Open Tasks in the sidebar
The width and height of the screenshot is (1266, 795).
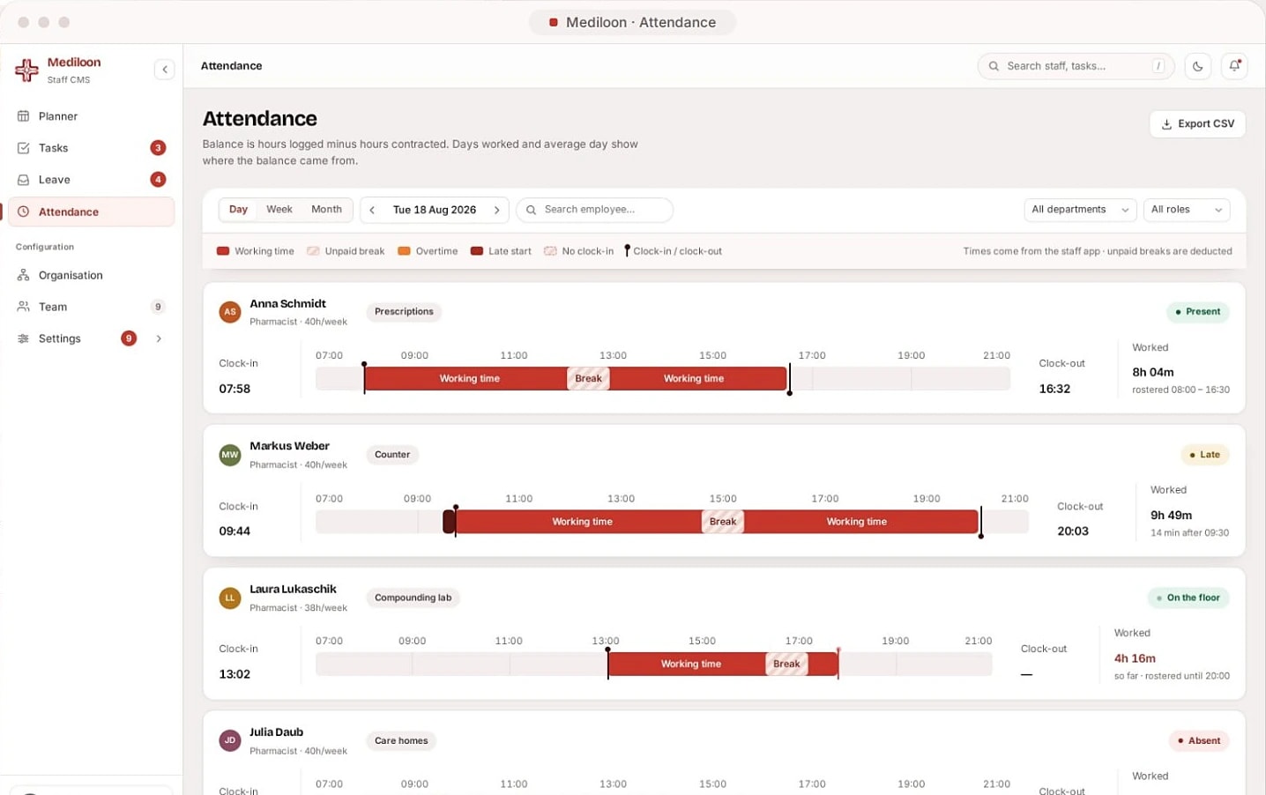92,148
